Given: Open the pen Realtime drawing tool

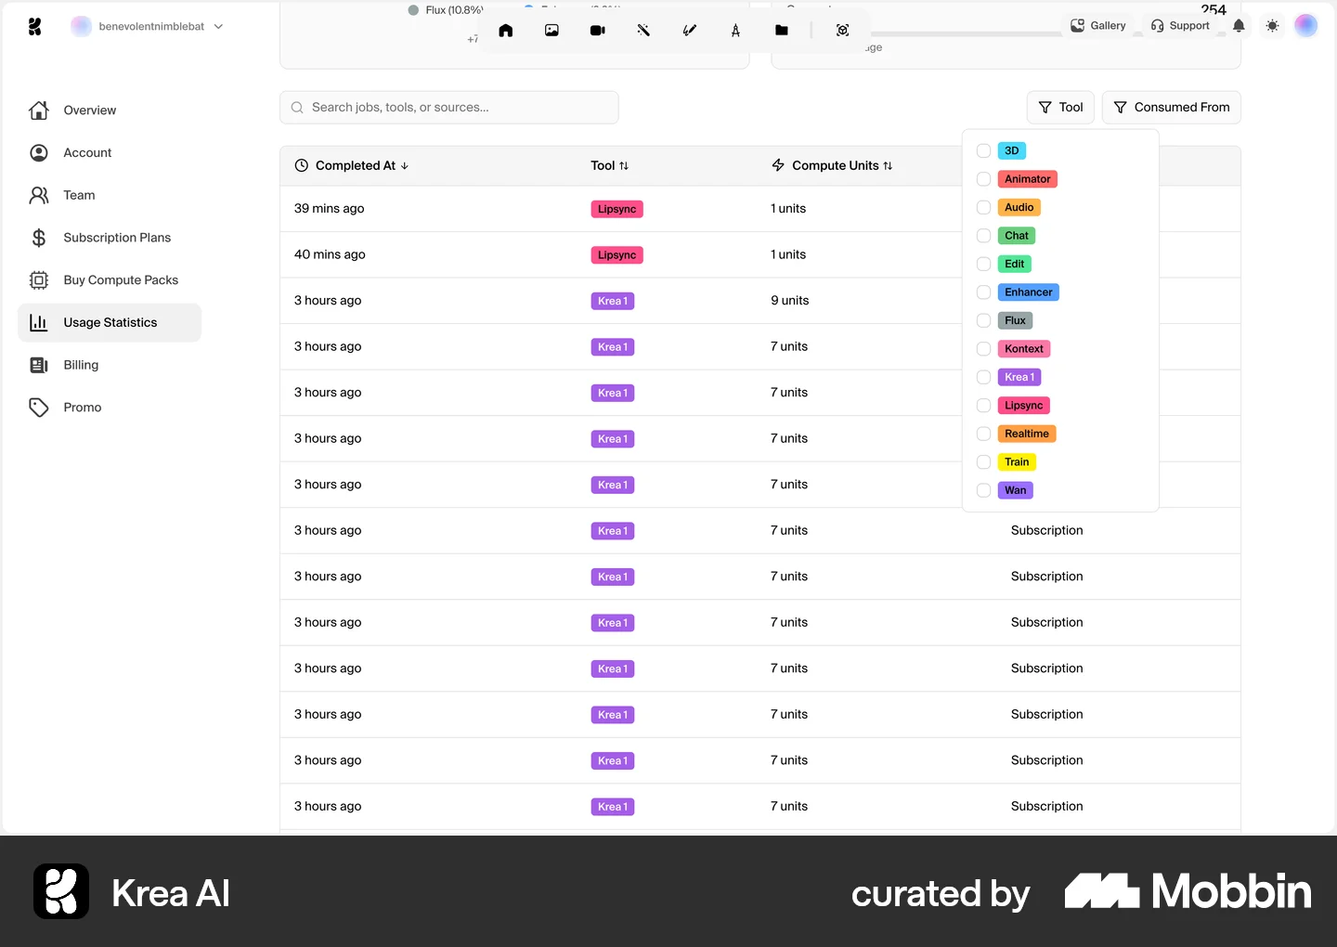Looking at the screenshot, I should (690, 31).
